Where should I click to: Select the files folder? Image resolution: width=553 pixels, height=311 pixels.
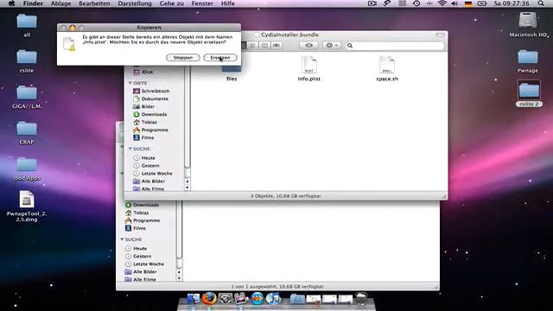(232, 73)
